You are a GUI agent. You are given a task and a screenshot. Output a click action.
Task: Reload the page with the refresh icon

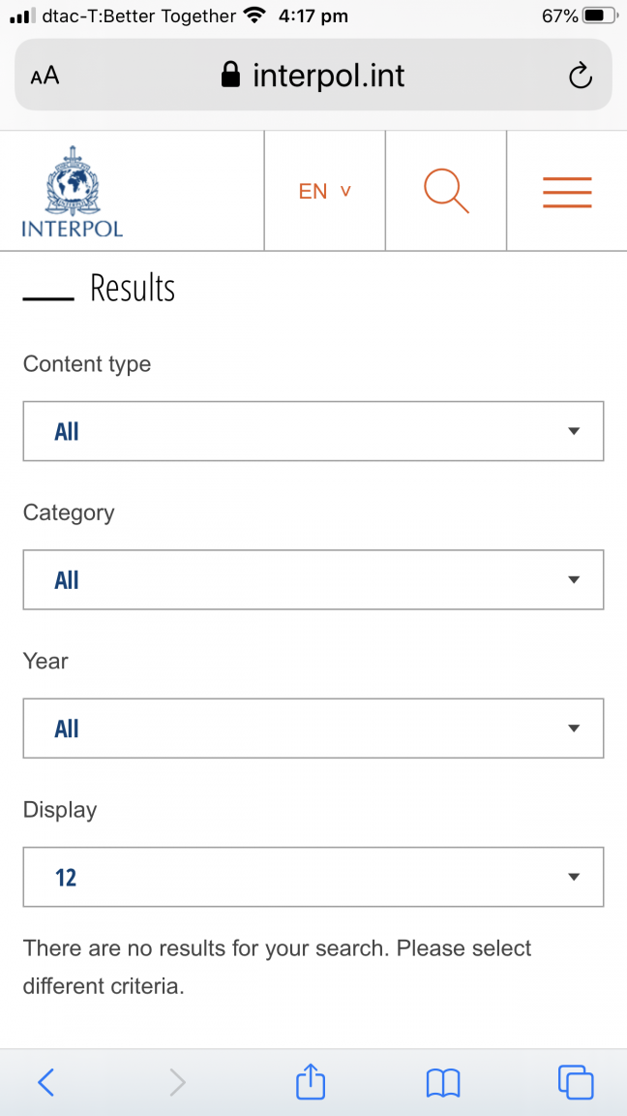tap(581, 76)
